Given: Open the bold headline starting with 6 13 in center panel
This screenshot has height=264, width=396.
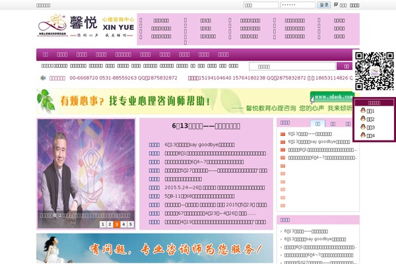Looking at the screenshot, I should click(x=206, y=126).
